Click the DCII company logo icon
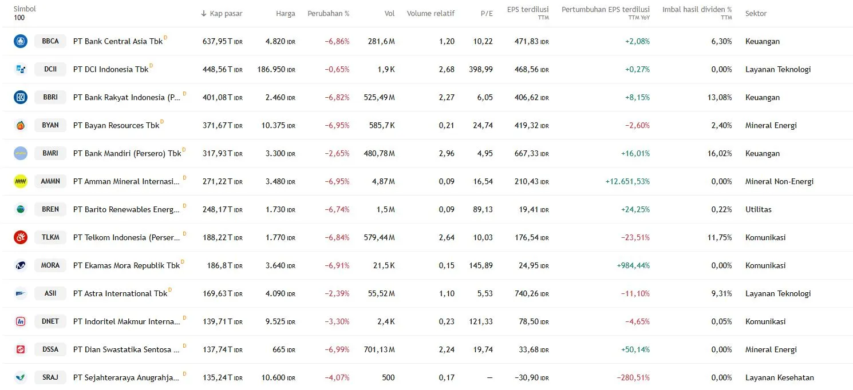Image resolution: width=853 pixels, height=390 pixels. coord(21,69)
